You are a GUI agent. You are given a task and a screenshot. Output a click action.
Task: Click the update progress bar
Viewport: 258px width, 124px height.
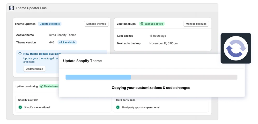151,77
